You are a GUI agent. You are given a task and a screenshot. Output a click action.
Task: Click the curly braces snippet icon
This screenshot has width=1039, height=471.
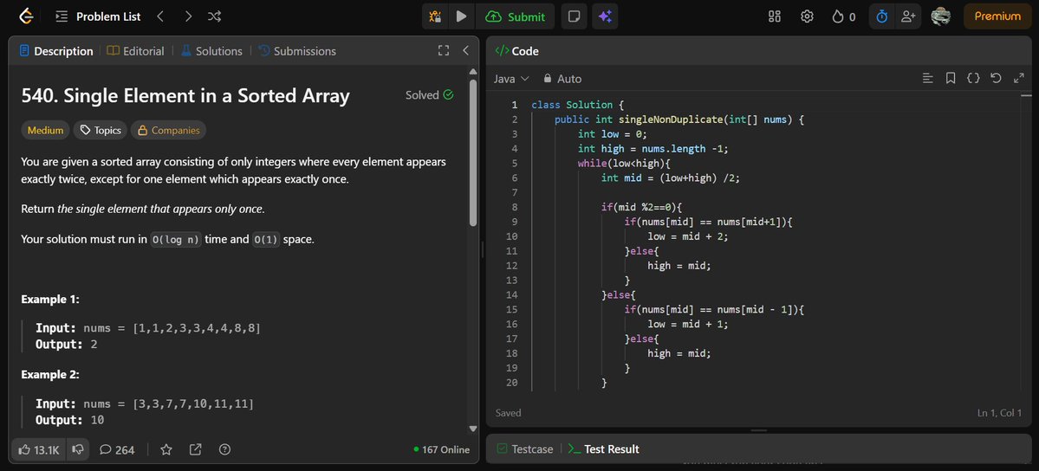coord(973,78)
